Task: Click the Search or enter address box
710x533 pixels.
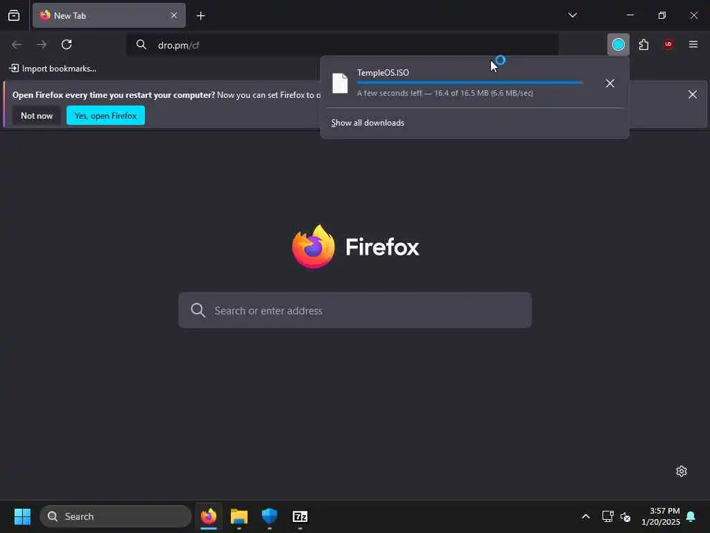Action: click(x=354, y=310)
